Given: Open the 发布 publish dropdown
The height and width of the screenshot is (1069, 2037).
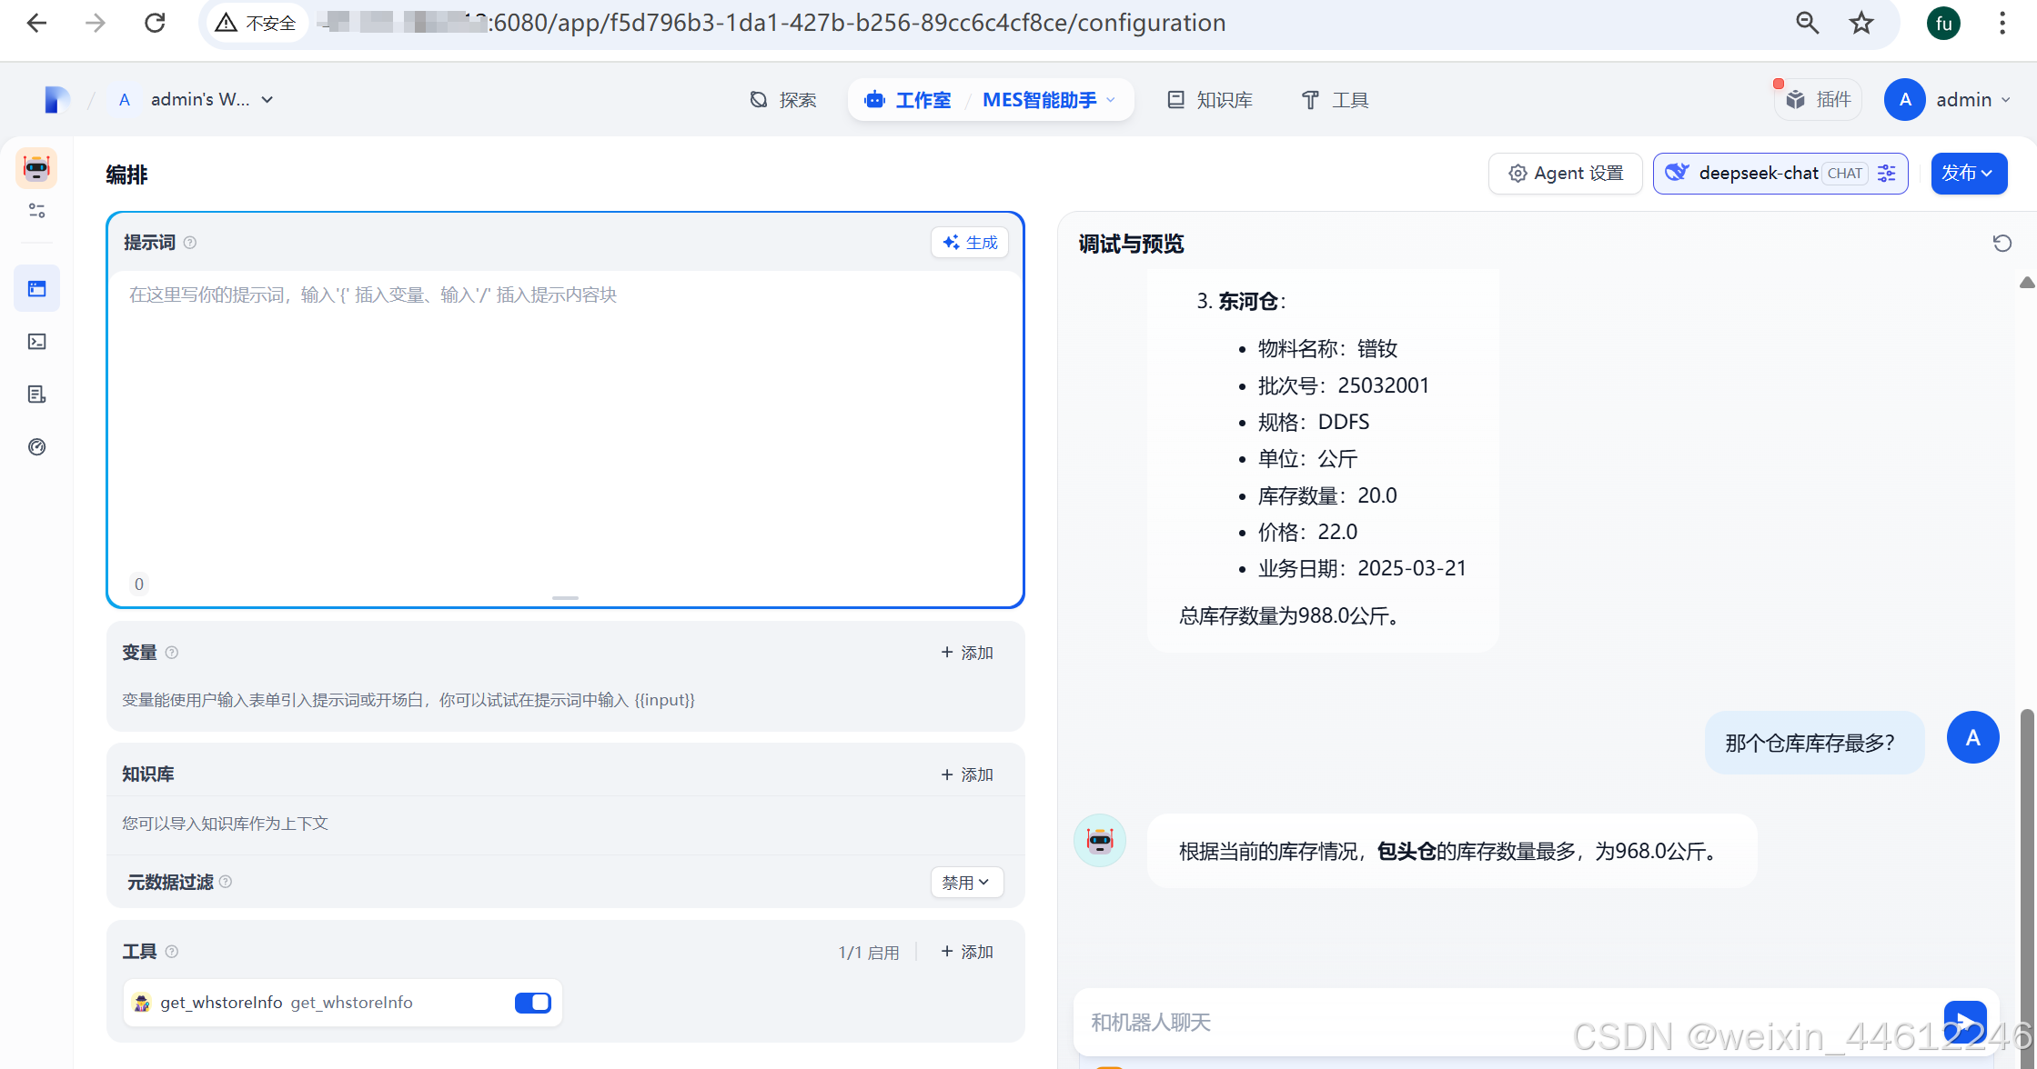Looking at the screenshot, I should [x=1968, y=174].
